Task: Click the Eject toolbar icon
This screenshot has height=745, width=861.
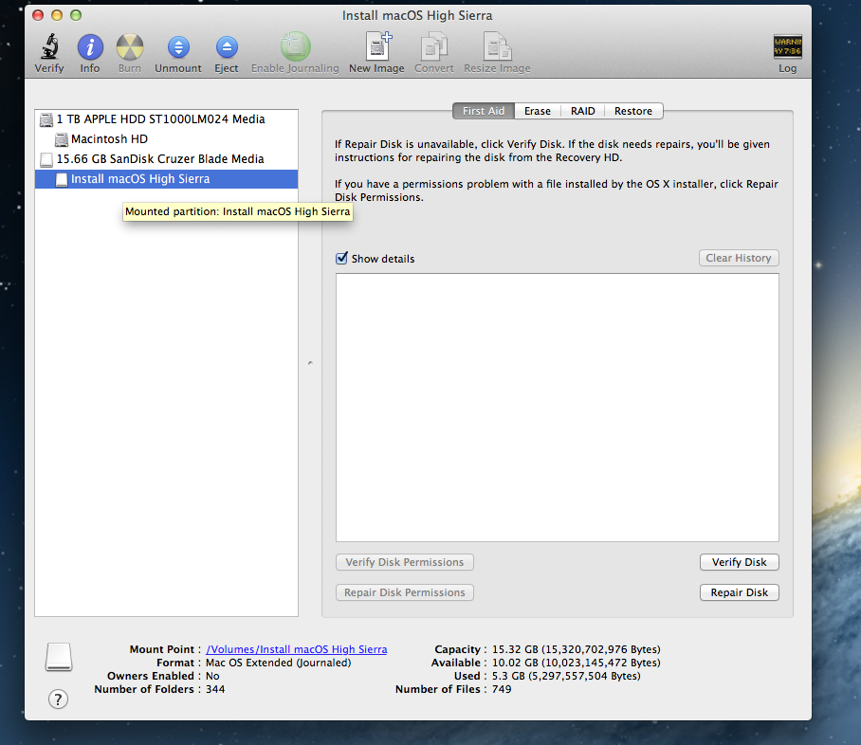Action: (227, 47)
